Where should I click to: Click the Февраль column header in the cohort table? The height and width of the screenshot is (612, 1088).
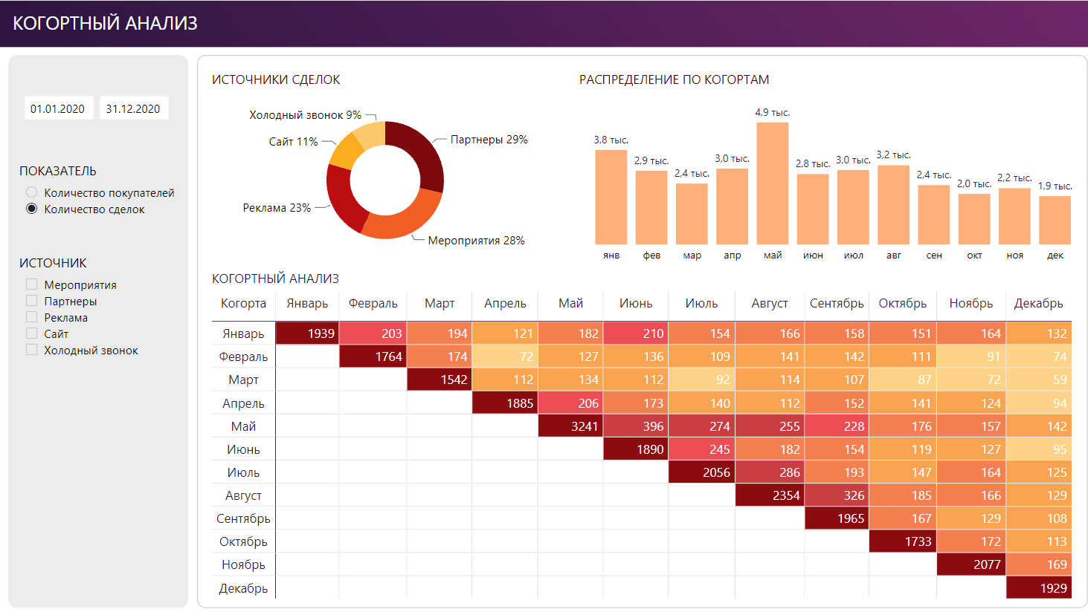pyautogui.click(x=373, y=303)
